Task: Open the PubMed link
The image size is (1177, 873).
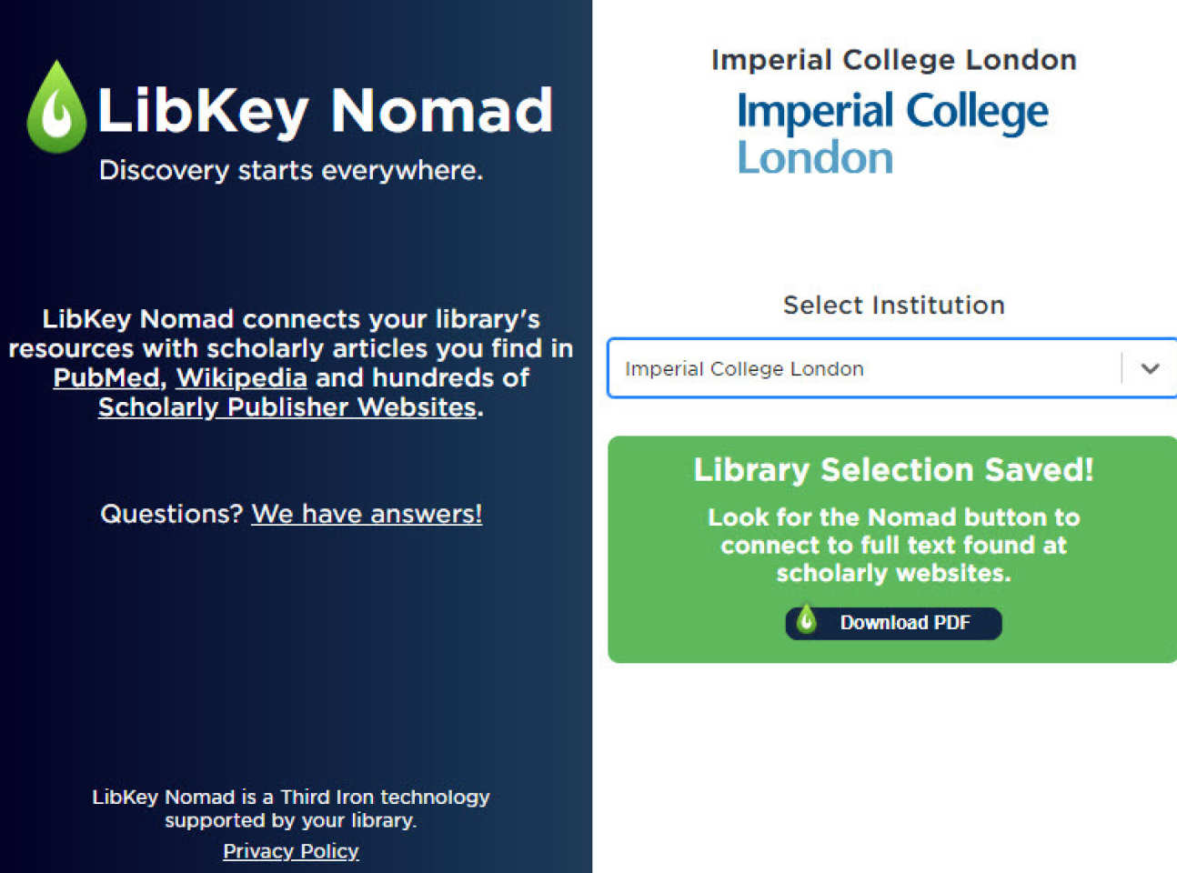Action: [106, 377]
